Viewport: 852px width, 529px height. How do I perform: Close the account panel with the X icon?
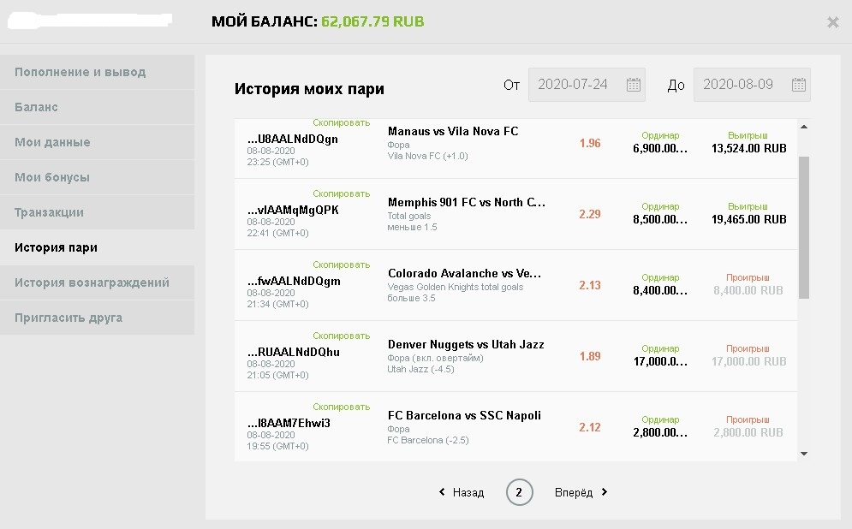tap(832, 22)
